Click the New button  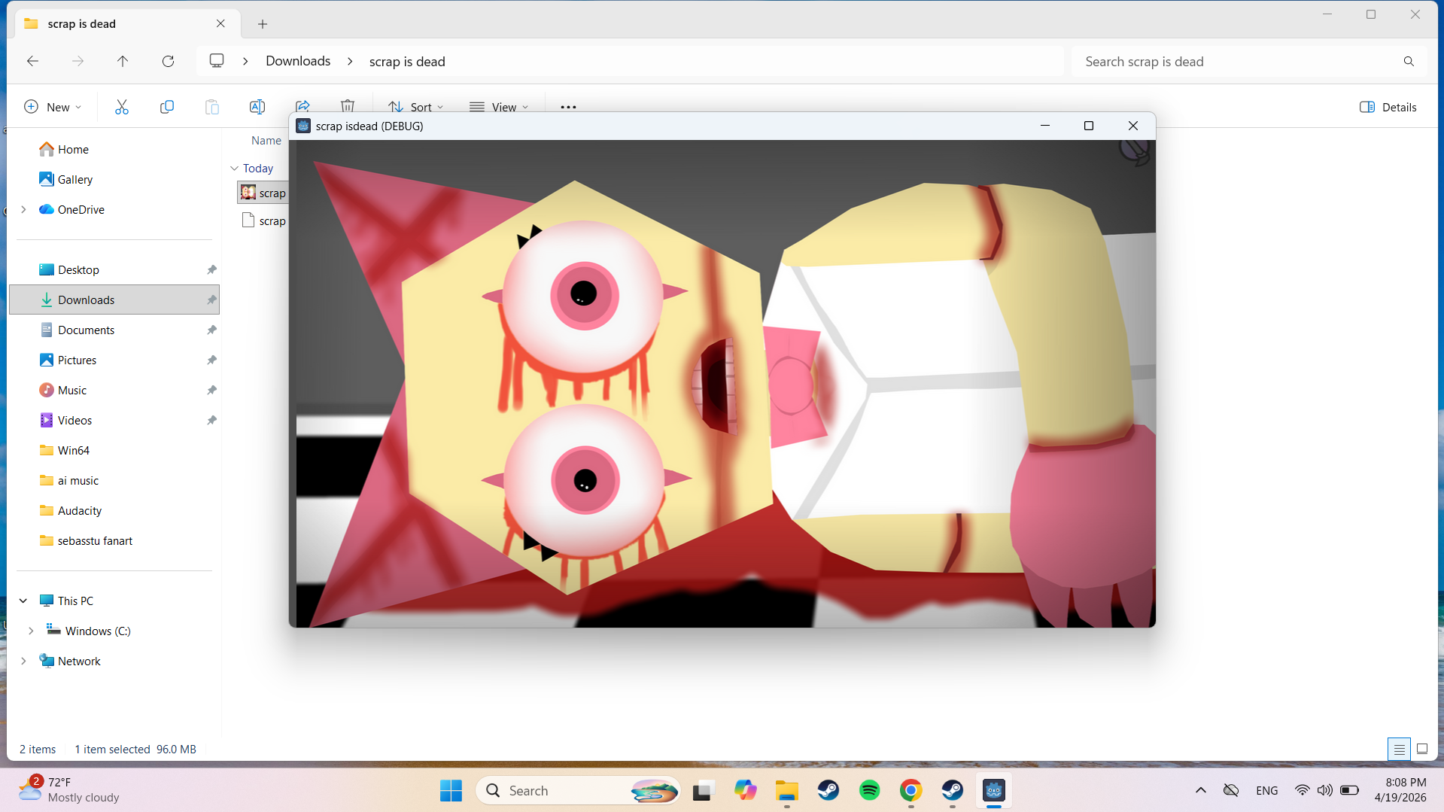coord(53,107)
